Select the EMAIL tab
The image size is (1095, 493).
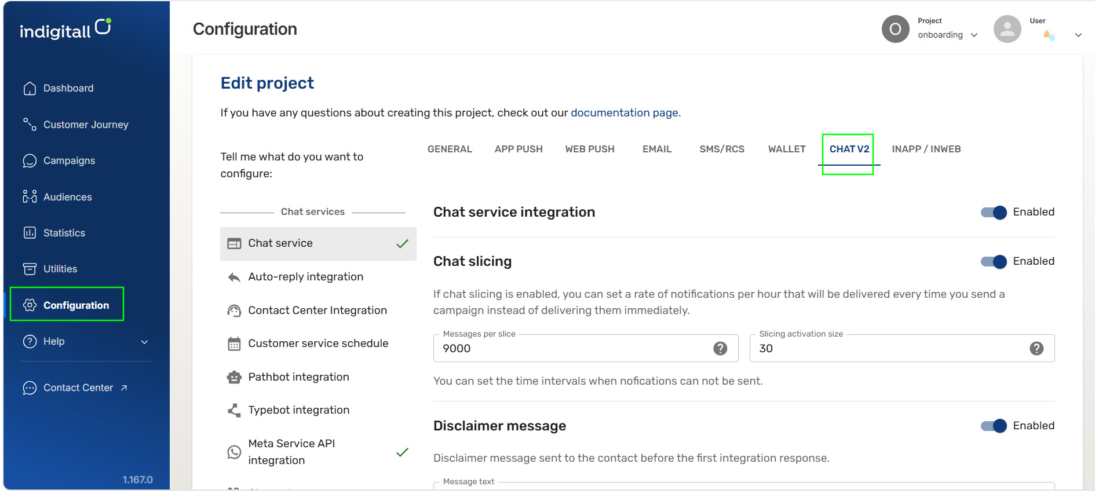[657, 149]
